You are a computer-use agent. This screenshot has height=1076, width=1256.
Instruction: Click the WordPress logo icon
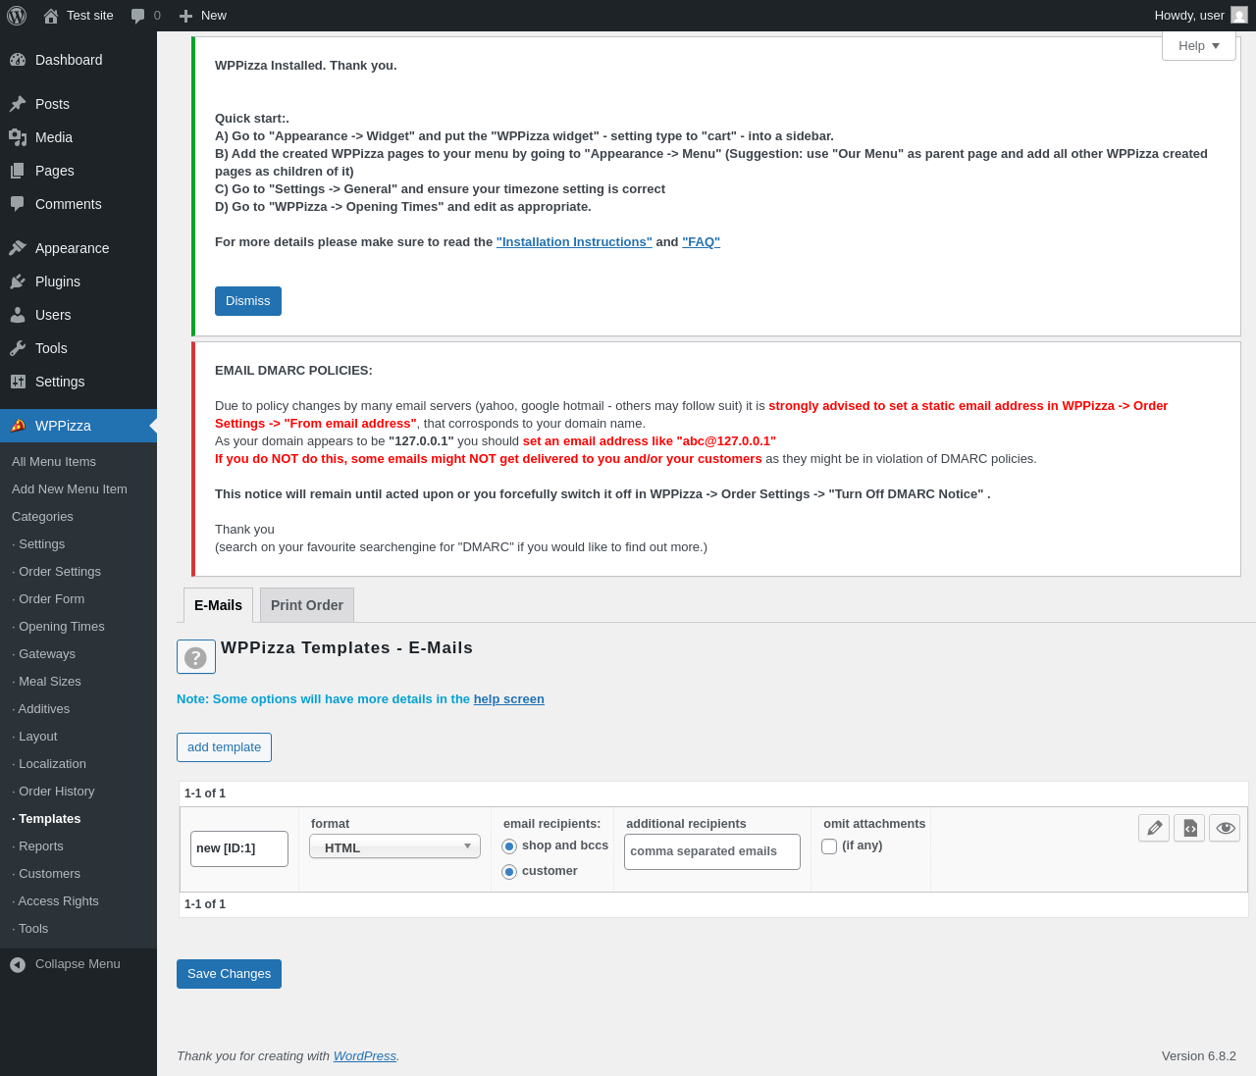[17, 16]
